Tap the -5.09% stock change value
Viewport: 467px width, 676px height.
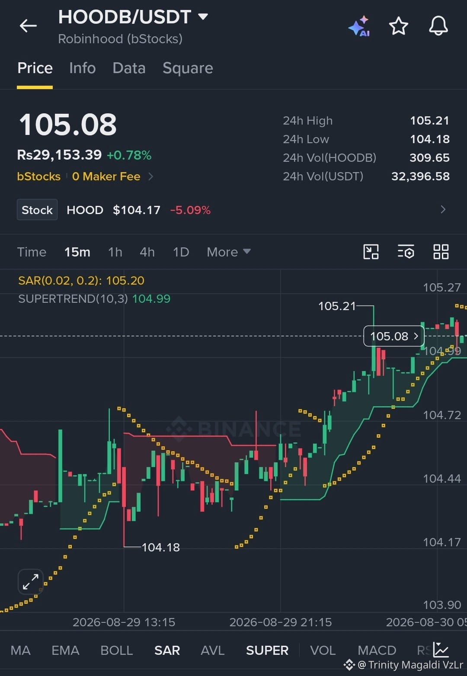[190, 210]
